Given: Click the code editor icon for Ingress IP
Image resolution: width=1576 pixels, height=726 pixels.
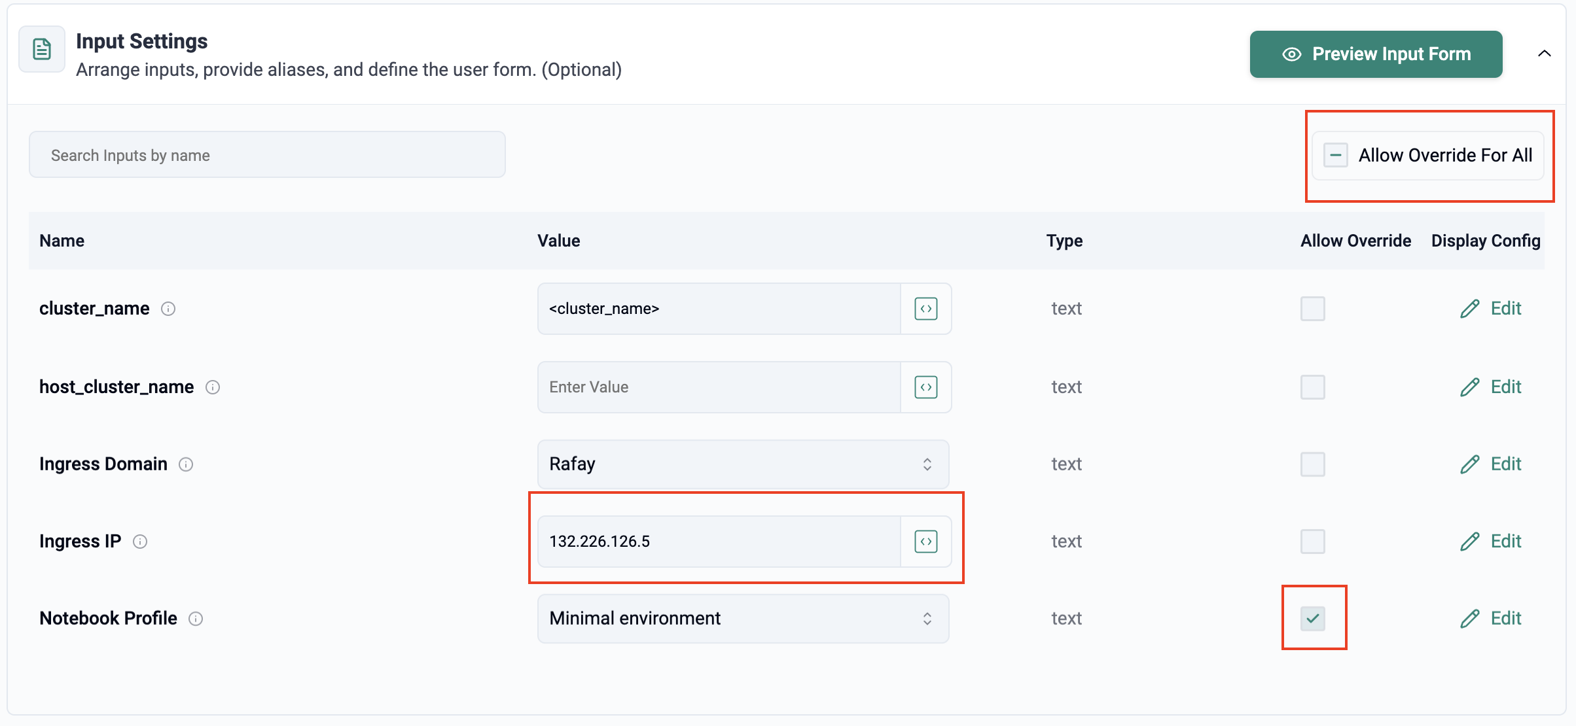Looking at the screenshot, I should click(x=925, y=542).
